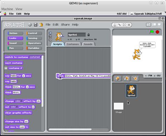Screen dimensions: 166x136
Task: Set rotation style to can rotate
Action: pyautogui.click(x=50, y=33)
